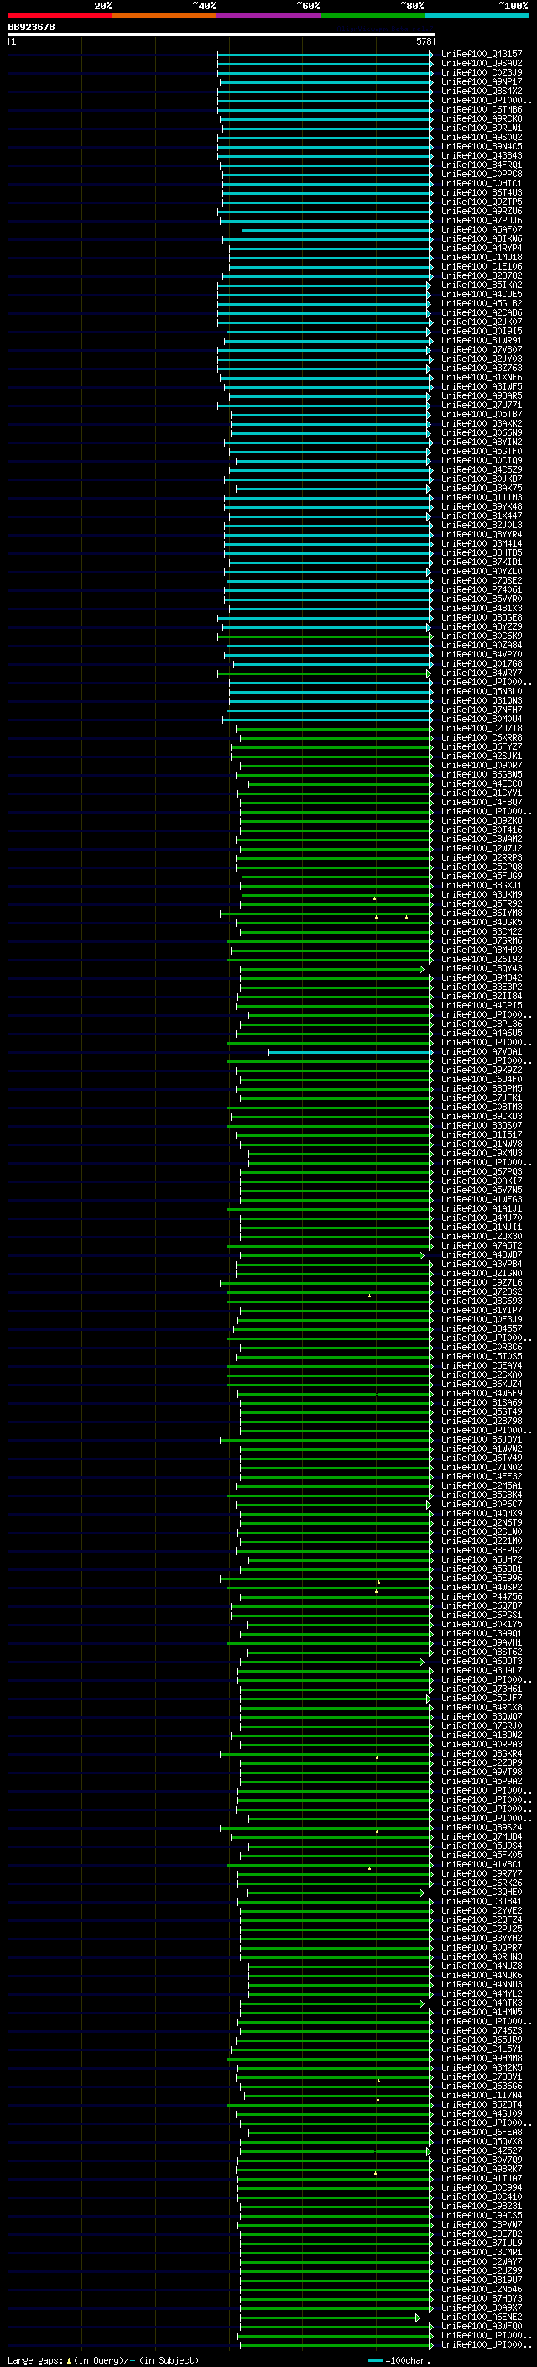Select hit label UniRef100_C2D7I8
Image resolution: width=537 pixels, height=2367 pixels.
point(482,729)
